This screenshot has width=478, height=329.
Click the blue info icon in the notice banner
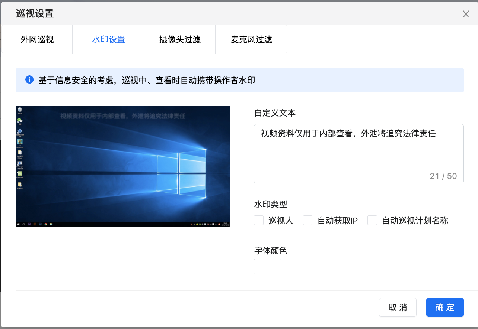point(29,80)
